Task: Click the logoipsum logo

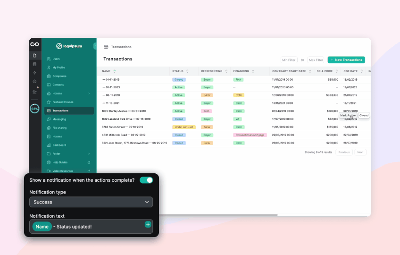Action: click(69, 46)
